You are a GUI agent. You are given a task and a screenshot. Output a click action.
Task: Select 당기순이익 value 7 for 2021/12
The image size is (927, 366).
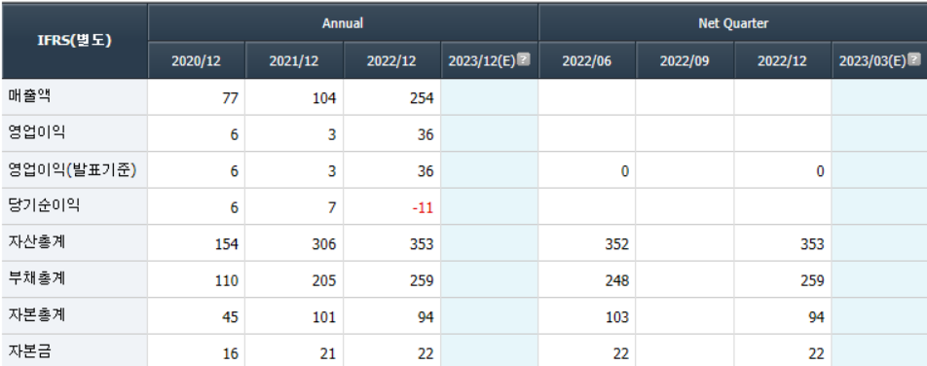pyautogui.click(x=332, y=208)
